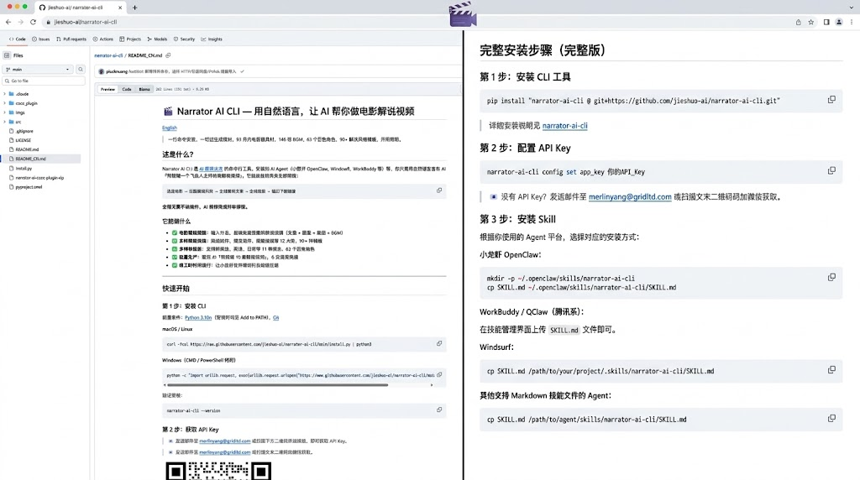Open the narrator-ai-cocc plugin.zip file
Image resolution: width=860 pixels, height=480 pixels.
(x=39, y=178)
